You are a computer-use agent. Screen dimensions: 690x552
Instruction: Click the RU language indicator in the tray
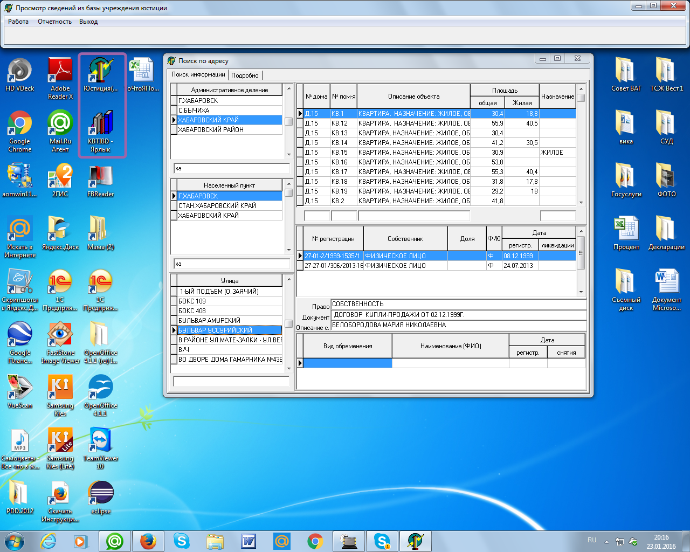pyautogui.click(x=591, y=540)
